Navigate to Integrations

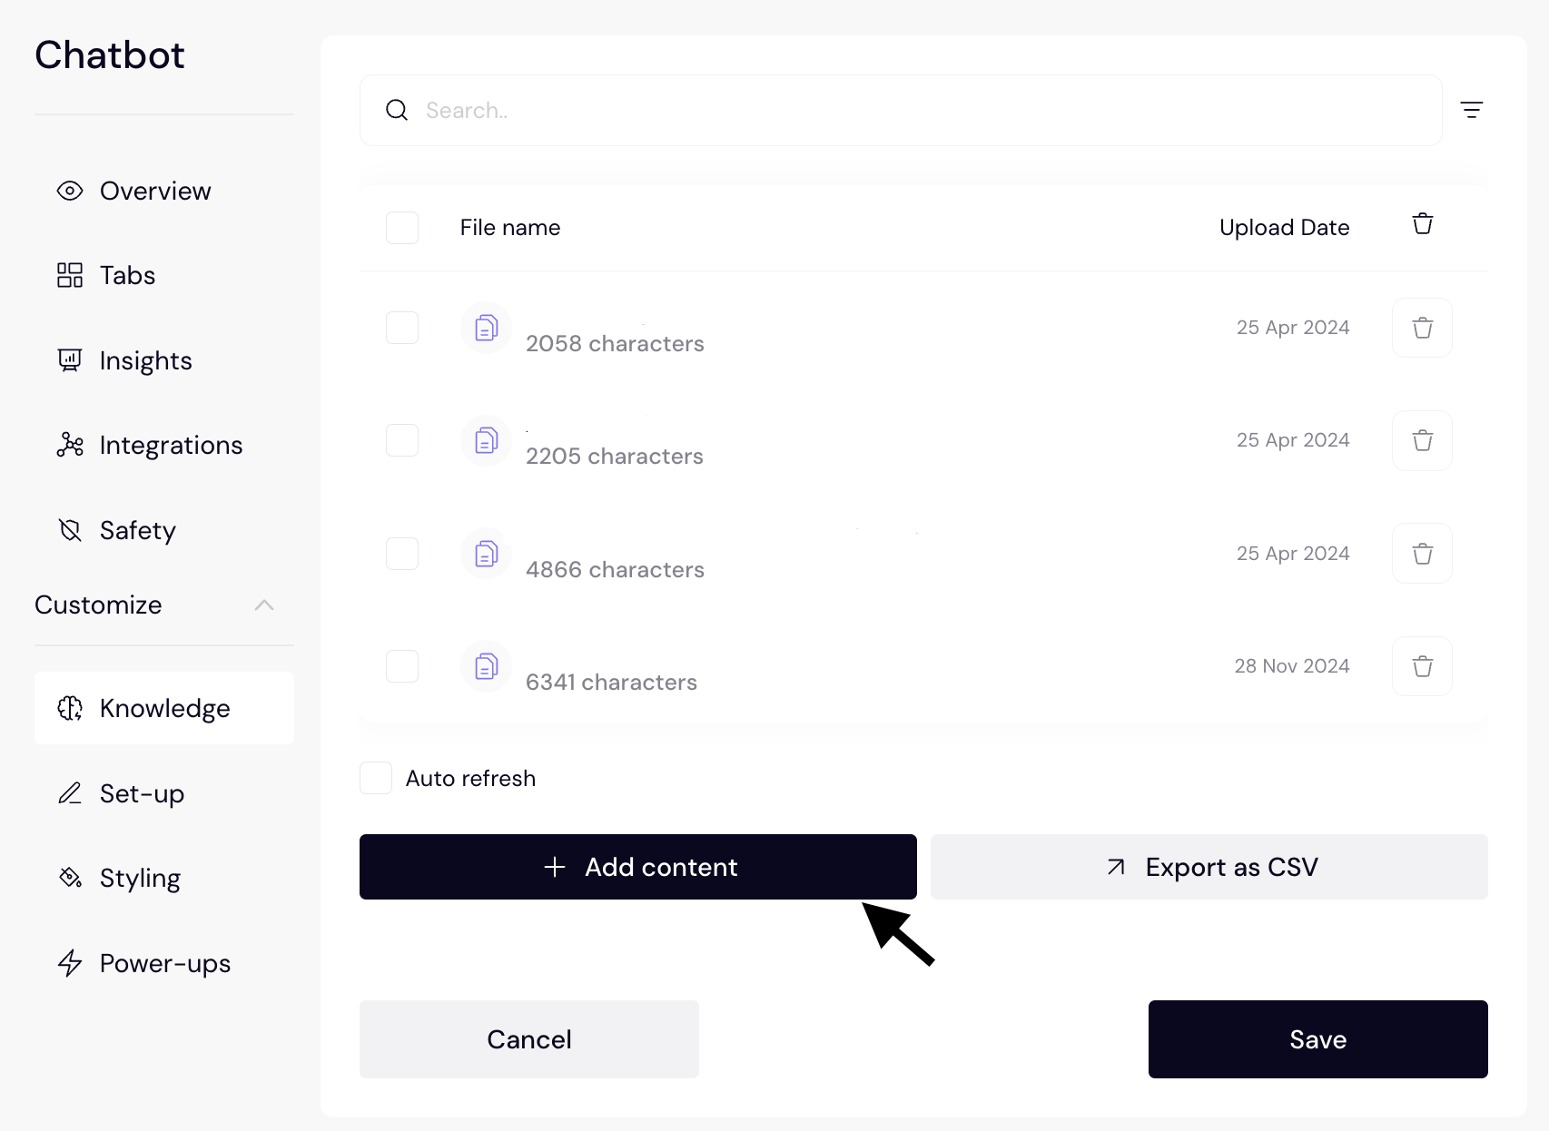pos(164,445)
